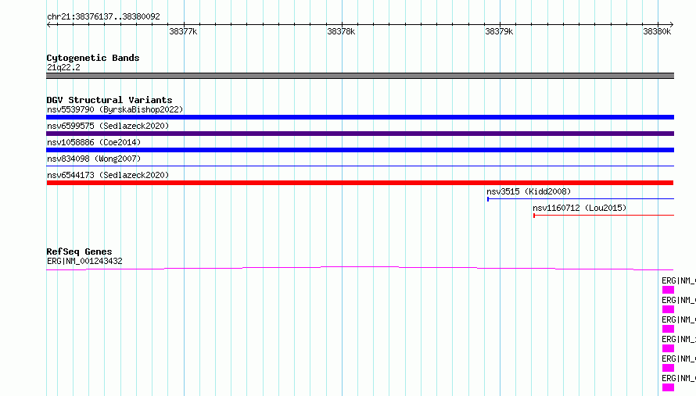Click the nsv3515 (Kidd2008) label
The height and width of the screenshot is (396, 696).
pyautogui.click(x=529, y=191)
